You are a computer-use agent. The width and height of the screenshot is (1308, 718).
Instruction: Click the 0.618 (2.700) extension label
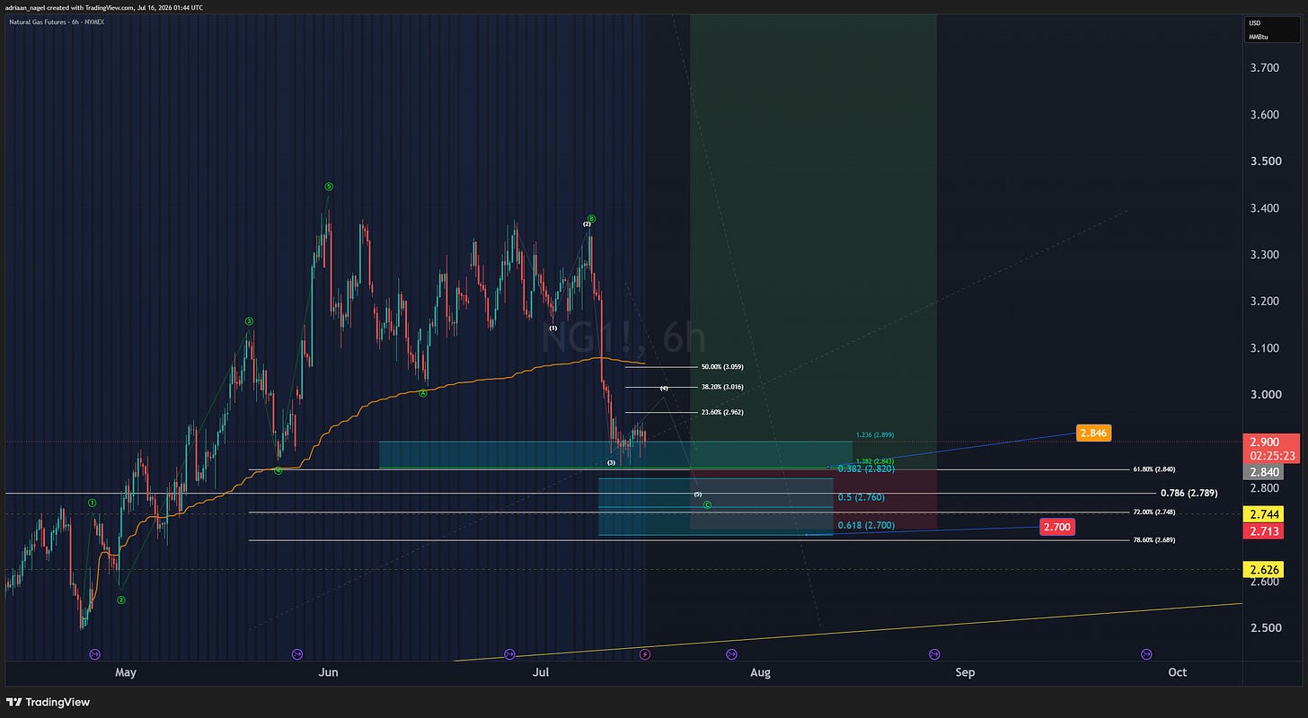866,525
